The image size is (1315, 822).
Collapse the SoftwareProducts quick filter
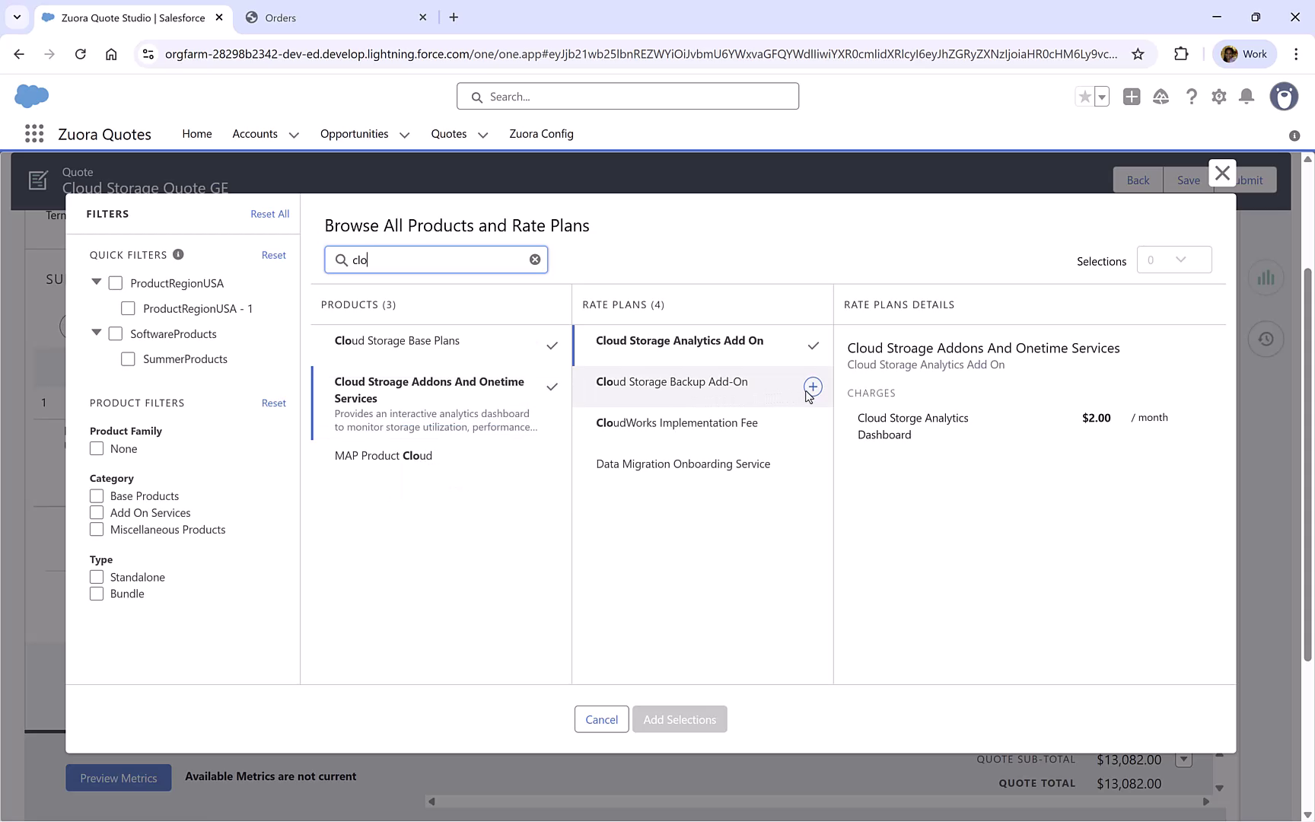tap(96, 333)
